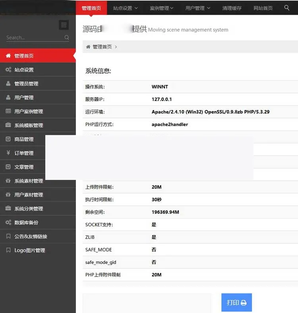The image size is (298, 313).
Task: Click the bookmark icon beside Logo图片管理
Action: tap(8, 251)
